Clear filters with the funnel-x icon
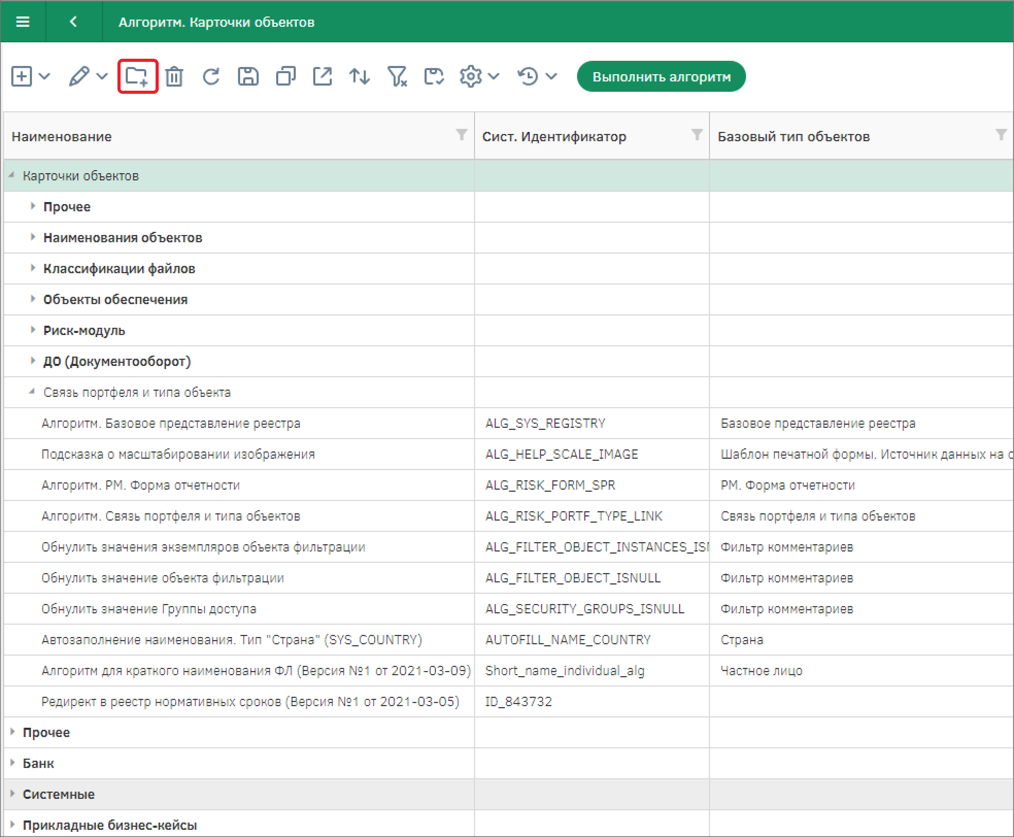 pyautogui.click(x=397, y=77)
